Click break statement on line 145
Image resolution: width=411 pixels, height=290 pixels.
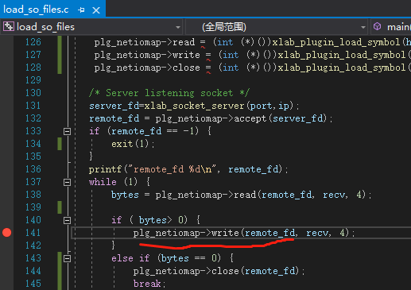click(147, 284)
